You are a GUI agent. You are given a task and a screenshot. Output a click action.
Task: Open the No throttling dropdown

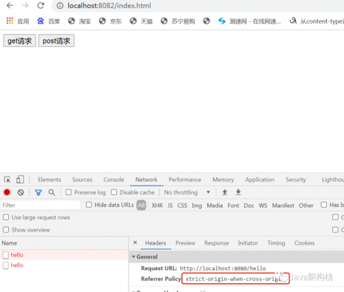click(x=187, y=192)
